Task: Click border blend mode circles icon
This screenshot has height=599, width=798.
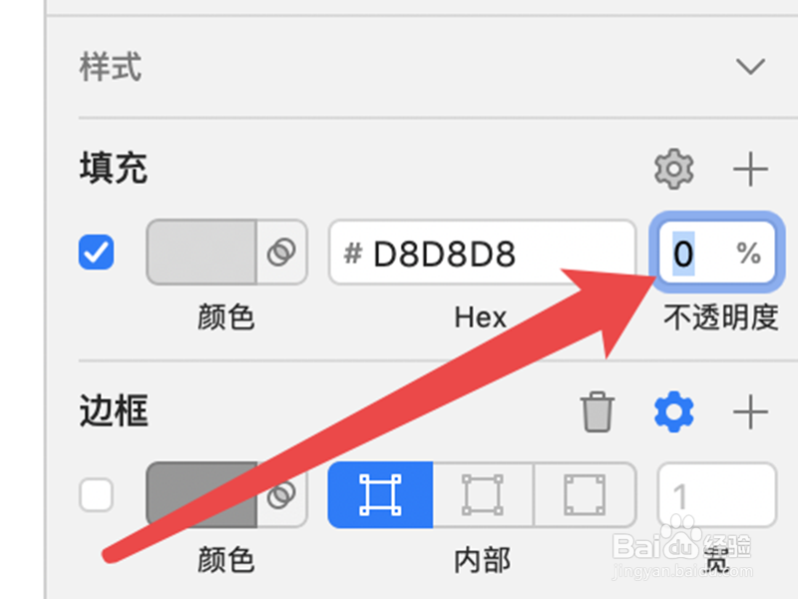Action: pyautogui.click(x=281, y=494)
